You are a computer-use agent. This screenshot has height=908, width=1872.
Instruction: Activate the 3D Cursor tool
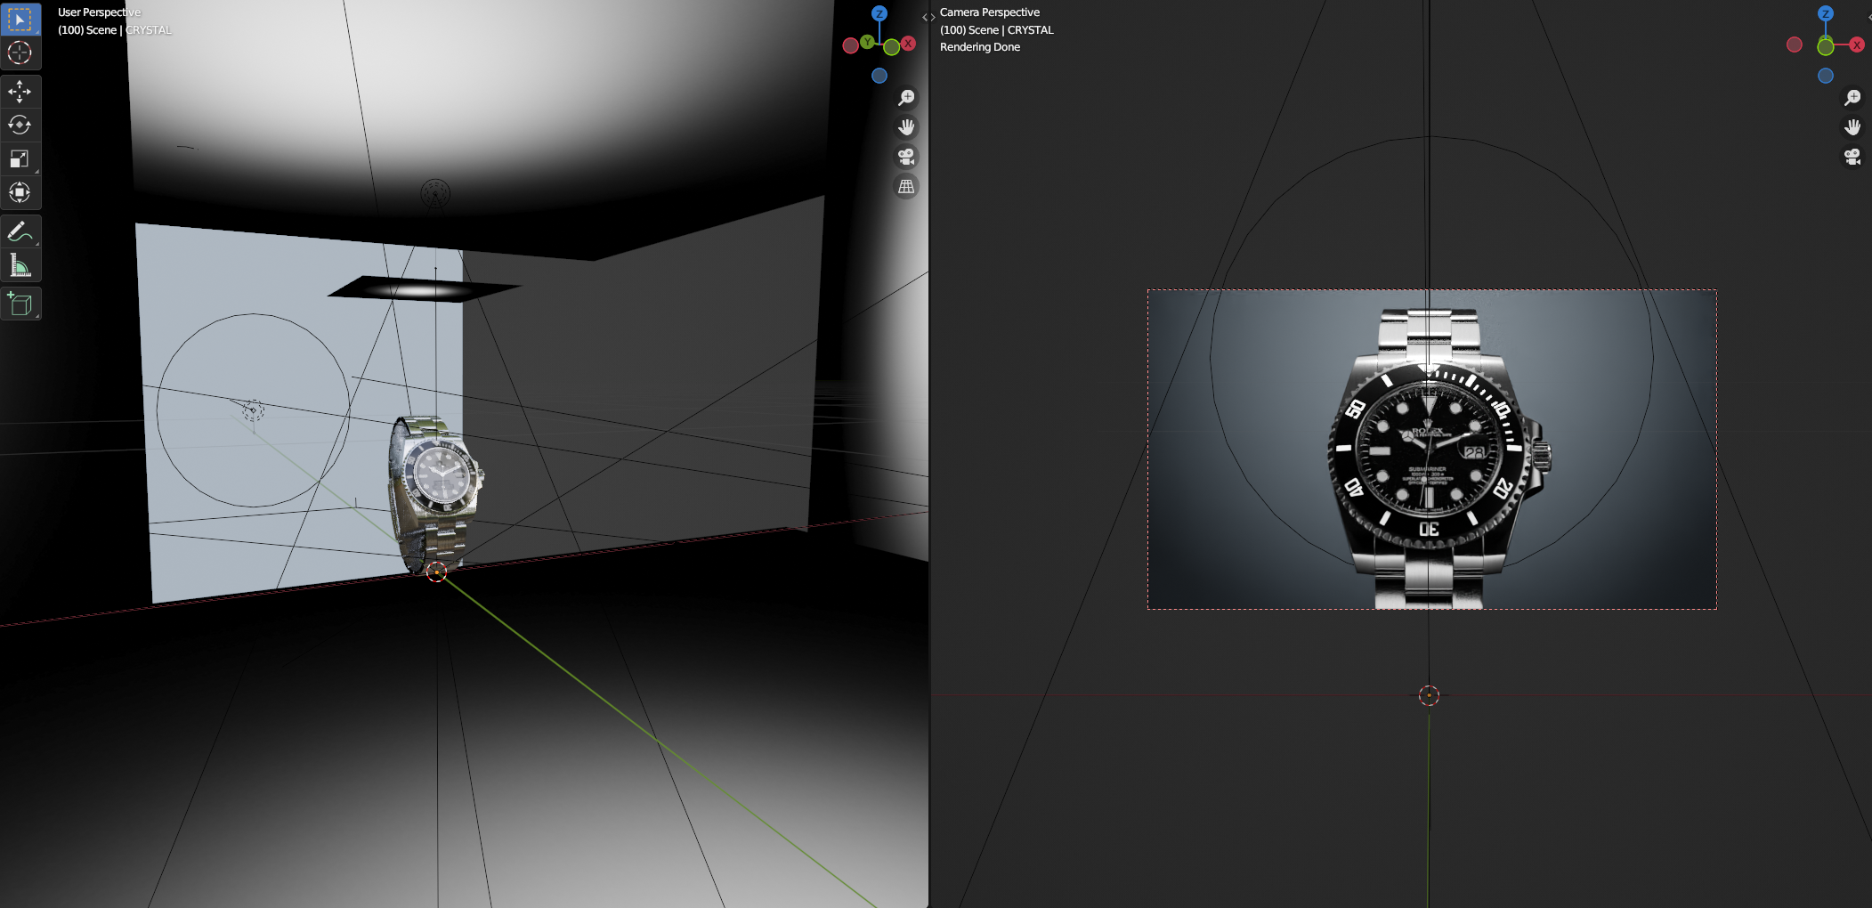[x=20, y=53]
